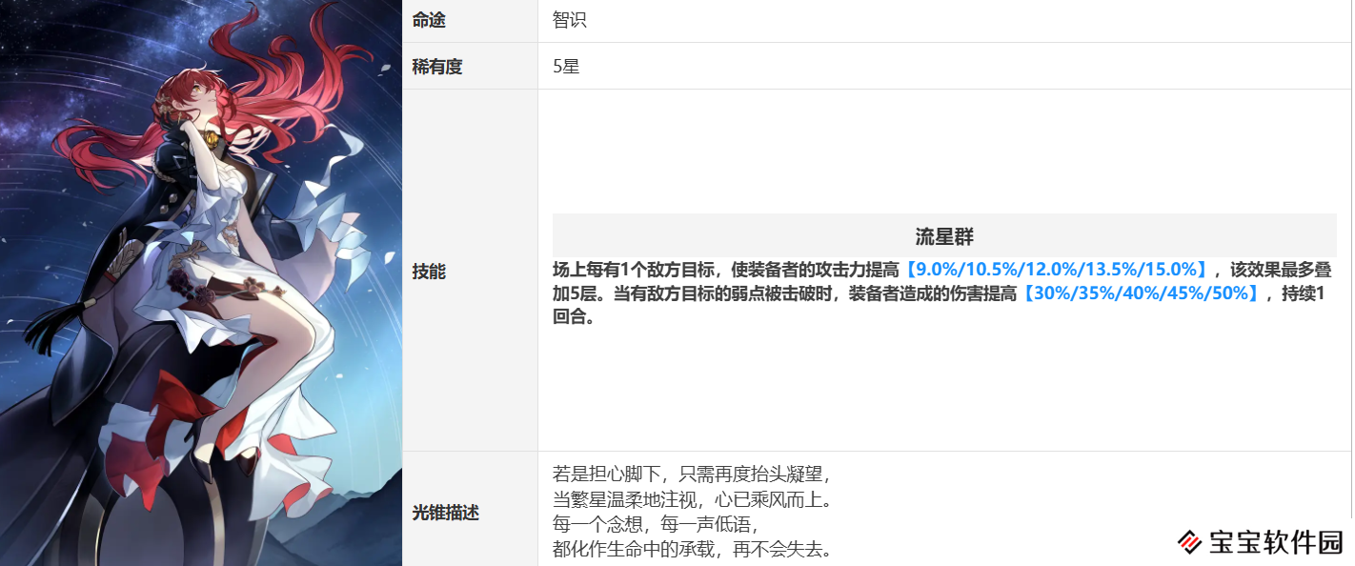Click the blue attack percentage values 9.0%/10.5%
The height and width of the screenshot is (566, 1355).
pyautogui.click(x=1056, y=270)
